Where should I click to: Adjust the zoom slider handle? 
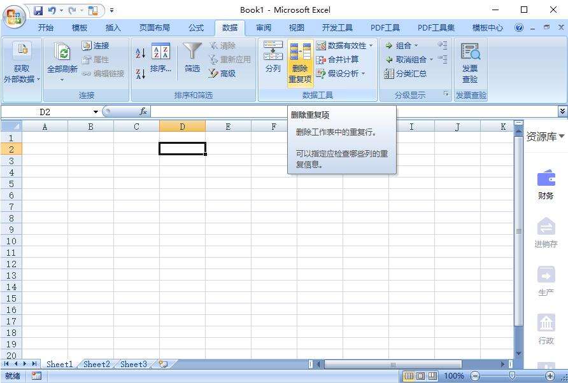(512, 376)
